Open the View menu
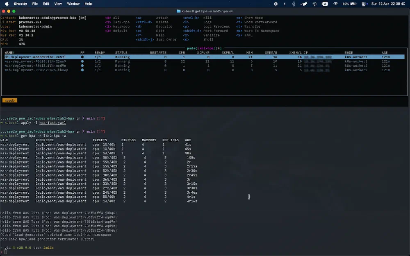410x256 pixels. click(x=58, y=4)
